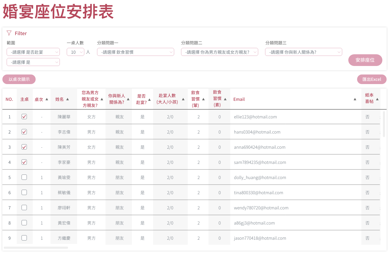This screenshot has width=389, height=253.
Task: Open the 一桌人數 dropdown showing 10
Action: tap(76, 52)
